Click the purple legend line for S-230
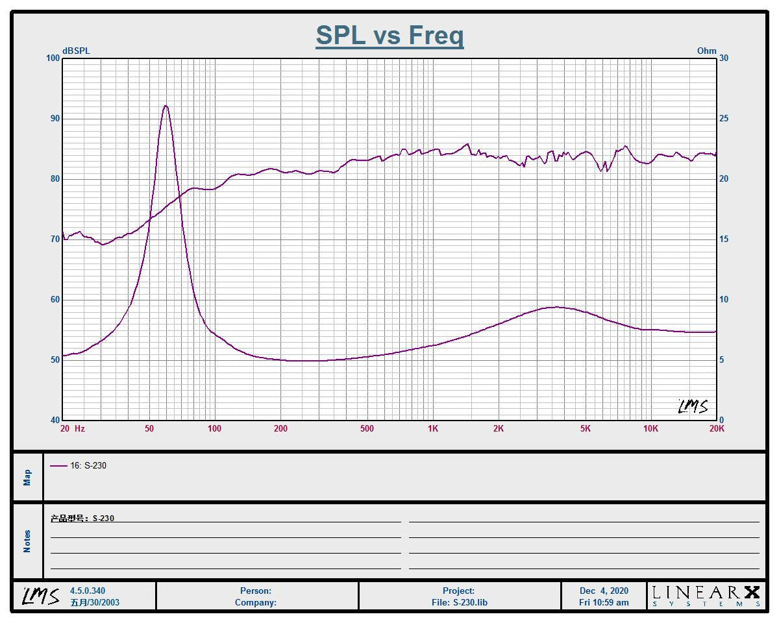This screenshot has height=623, width=779. click(x=58, y=465)
